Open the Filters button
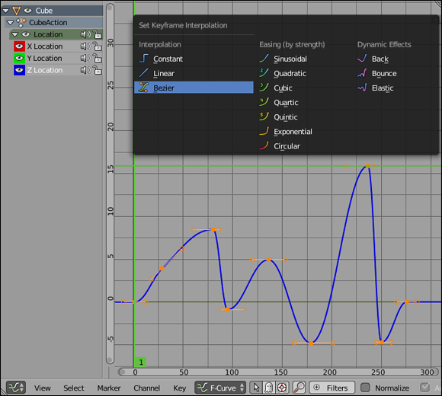Screen dimensions: 442x396 tap(331, 388)
